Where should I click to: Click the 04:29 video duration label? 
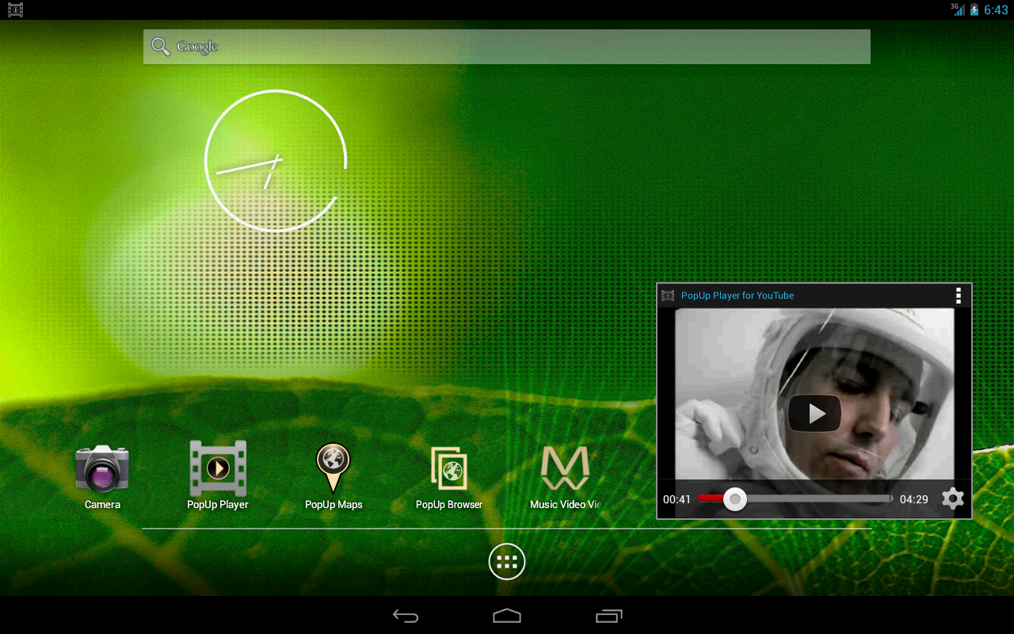914,499
